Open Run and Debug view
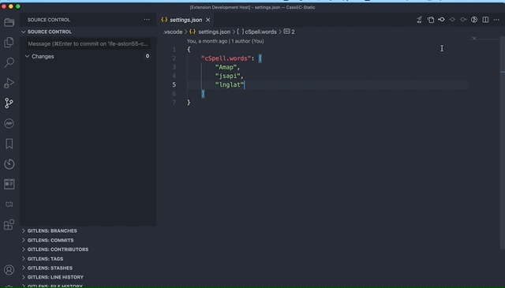This screenshot has width=505, height=288. [x=9, y=83]
